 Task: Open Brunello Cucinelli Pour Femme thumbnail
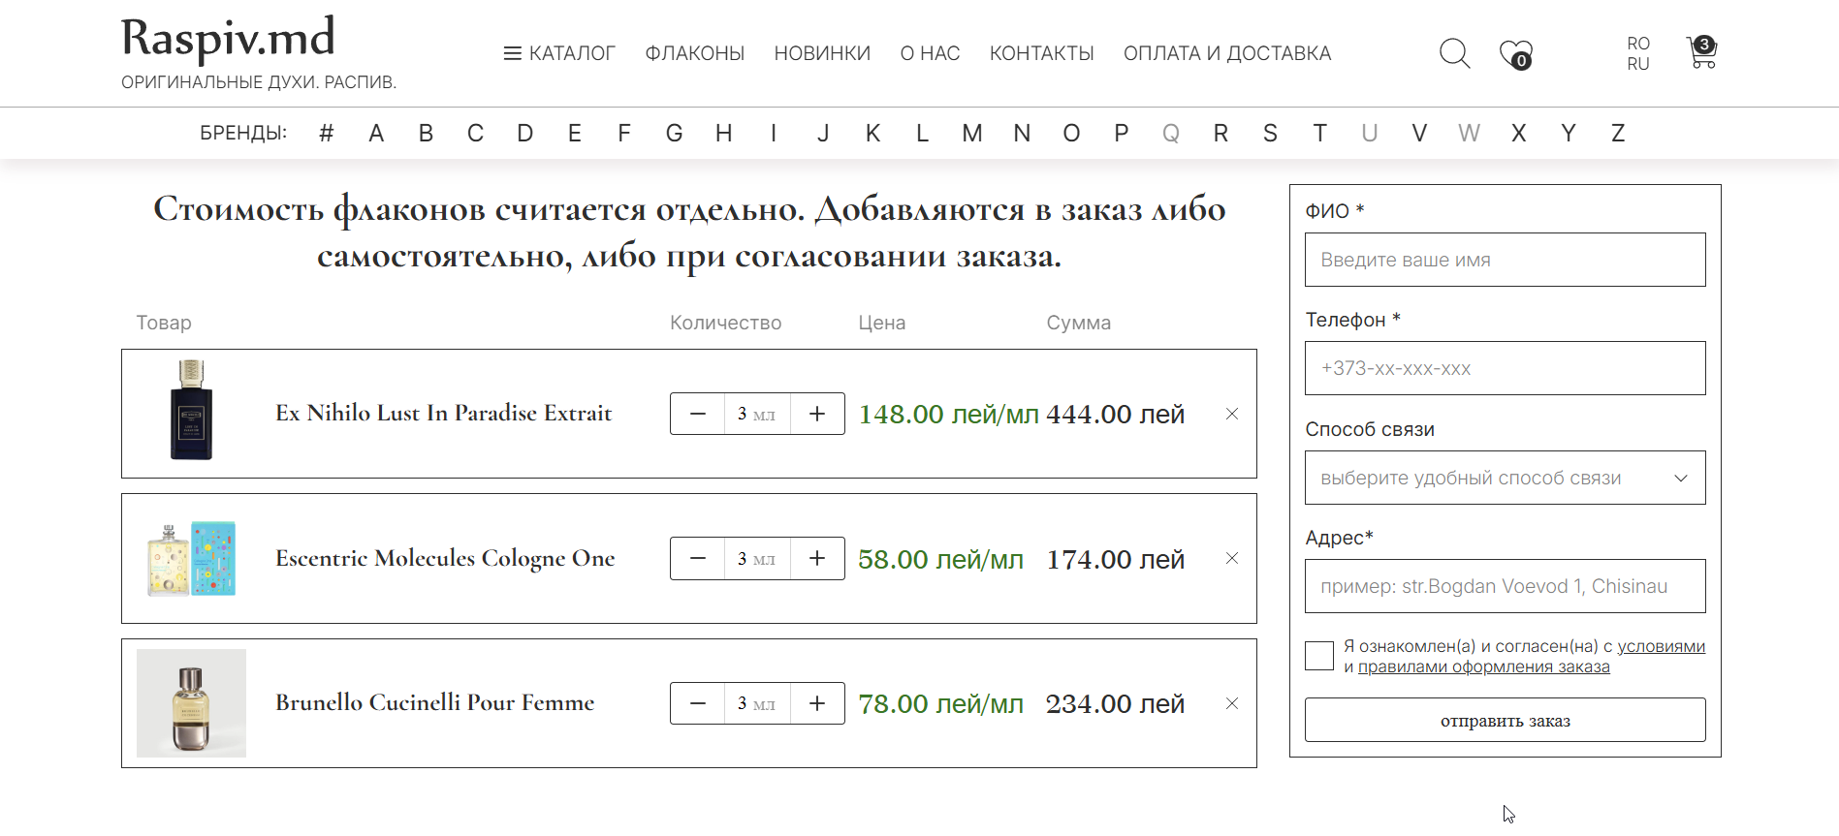(x=191, y=703)
